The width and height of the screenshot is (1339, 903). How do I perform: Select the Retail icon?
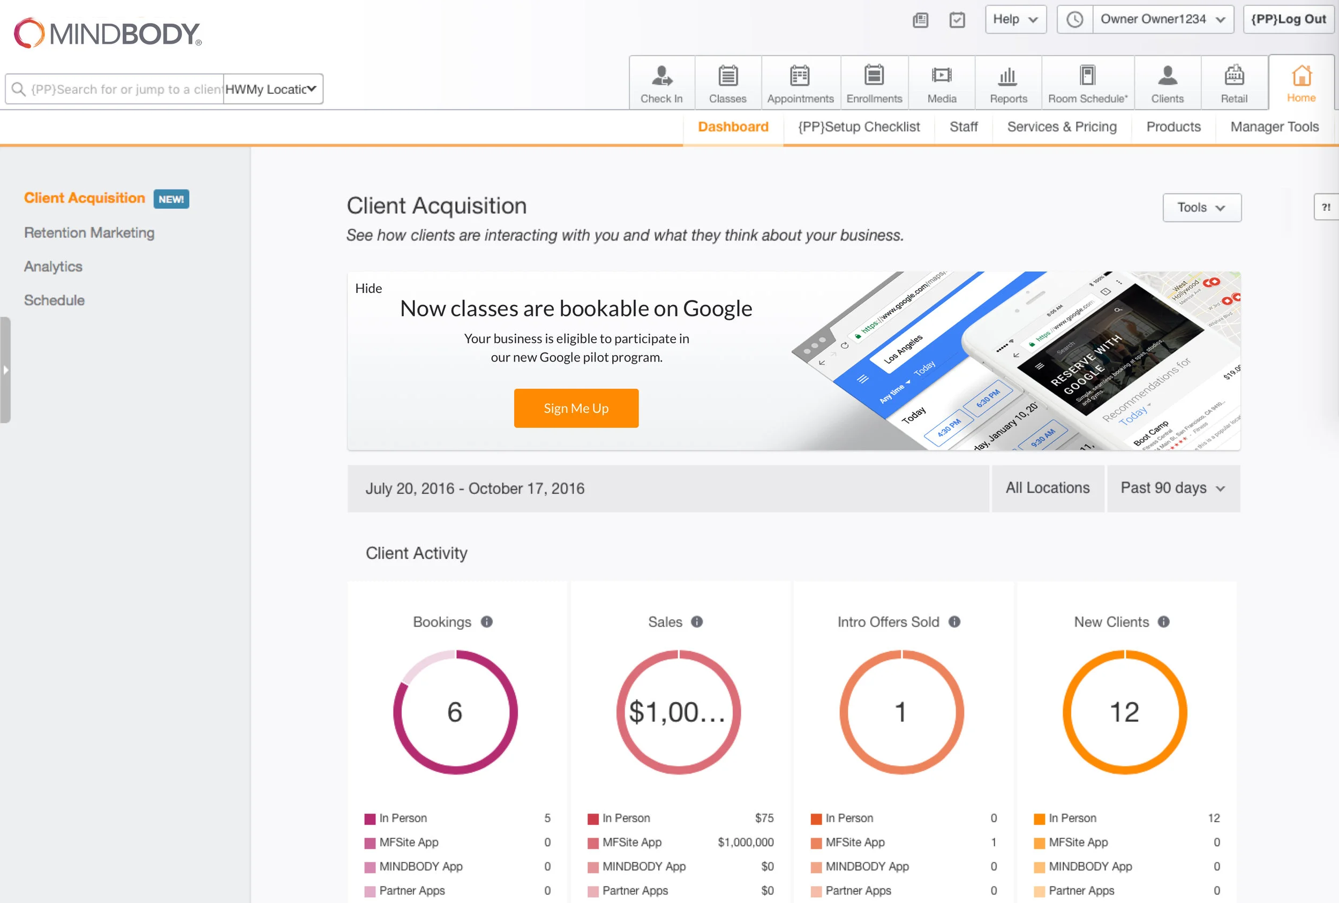pos(1234,83)
